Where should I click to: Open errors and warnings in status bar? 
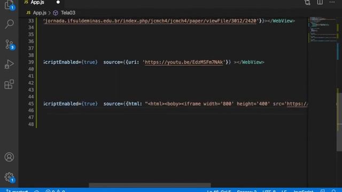coord(56,191)
